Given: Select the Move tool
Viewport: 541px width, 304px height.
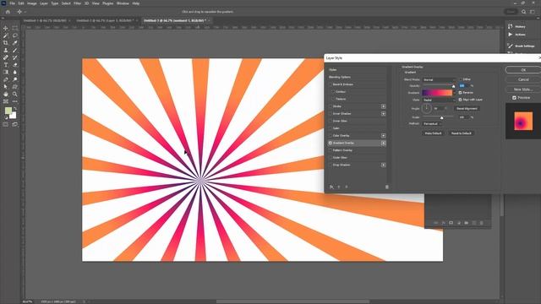Looking at the screenshot, I should [6, 28].
